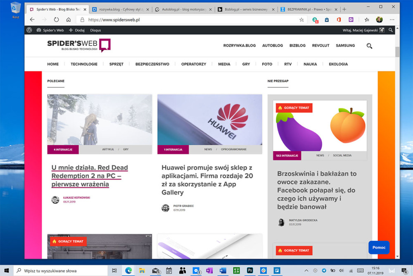The width and height of the screenshot is (413, 276).
Task: Click the WordPress logo in the admin bar
Action: [29, 30]
